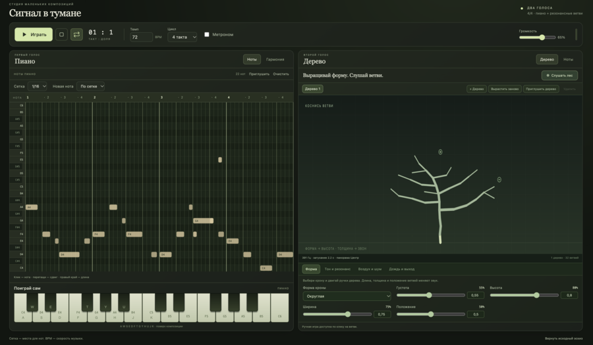This screenshot has width=593, height=345.
Task: Enable the Метроном checkbox
Action: [x=207, y=34]
